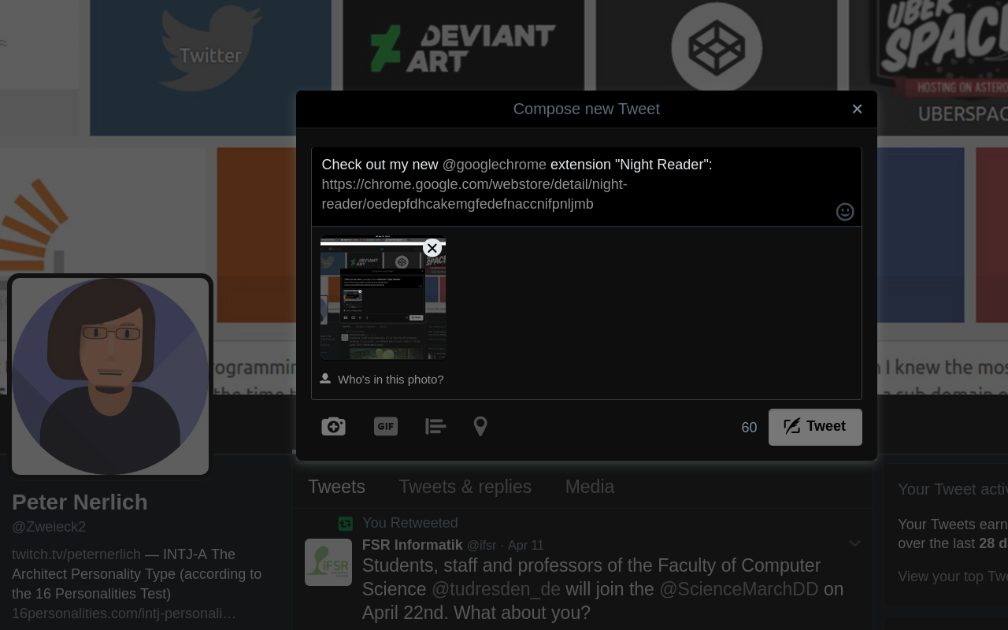This screenshot has height=630, width=1008.
Task: Open the @tudresden_de mention
Action: 495,589
